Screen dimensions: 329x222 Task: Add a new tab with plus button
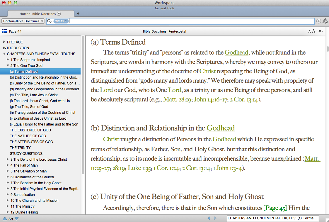pos(78,13)
